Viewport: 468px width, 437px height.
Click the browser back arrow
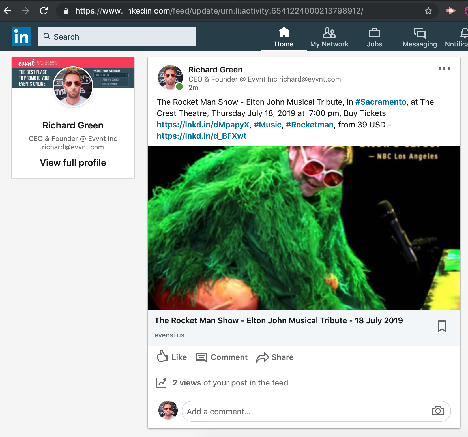pos(8,11)
